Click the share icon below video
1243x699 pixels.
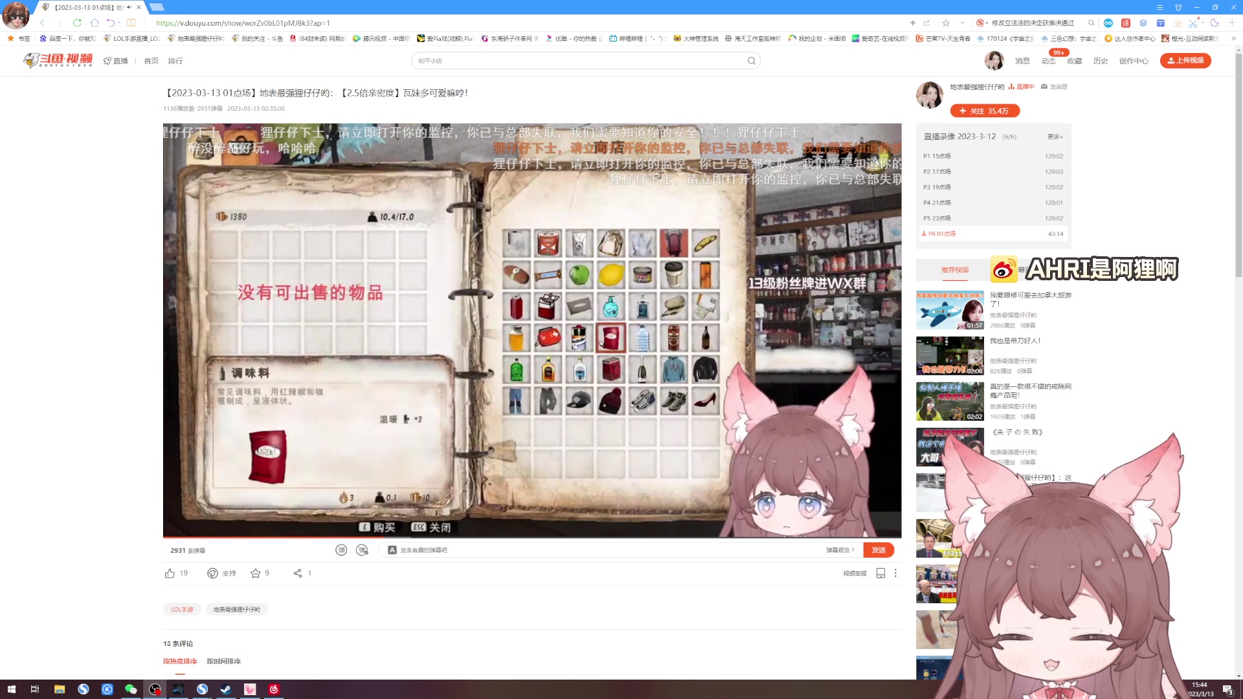point(298,573)
